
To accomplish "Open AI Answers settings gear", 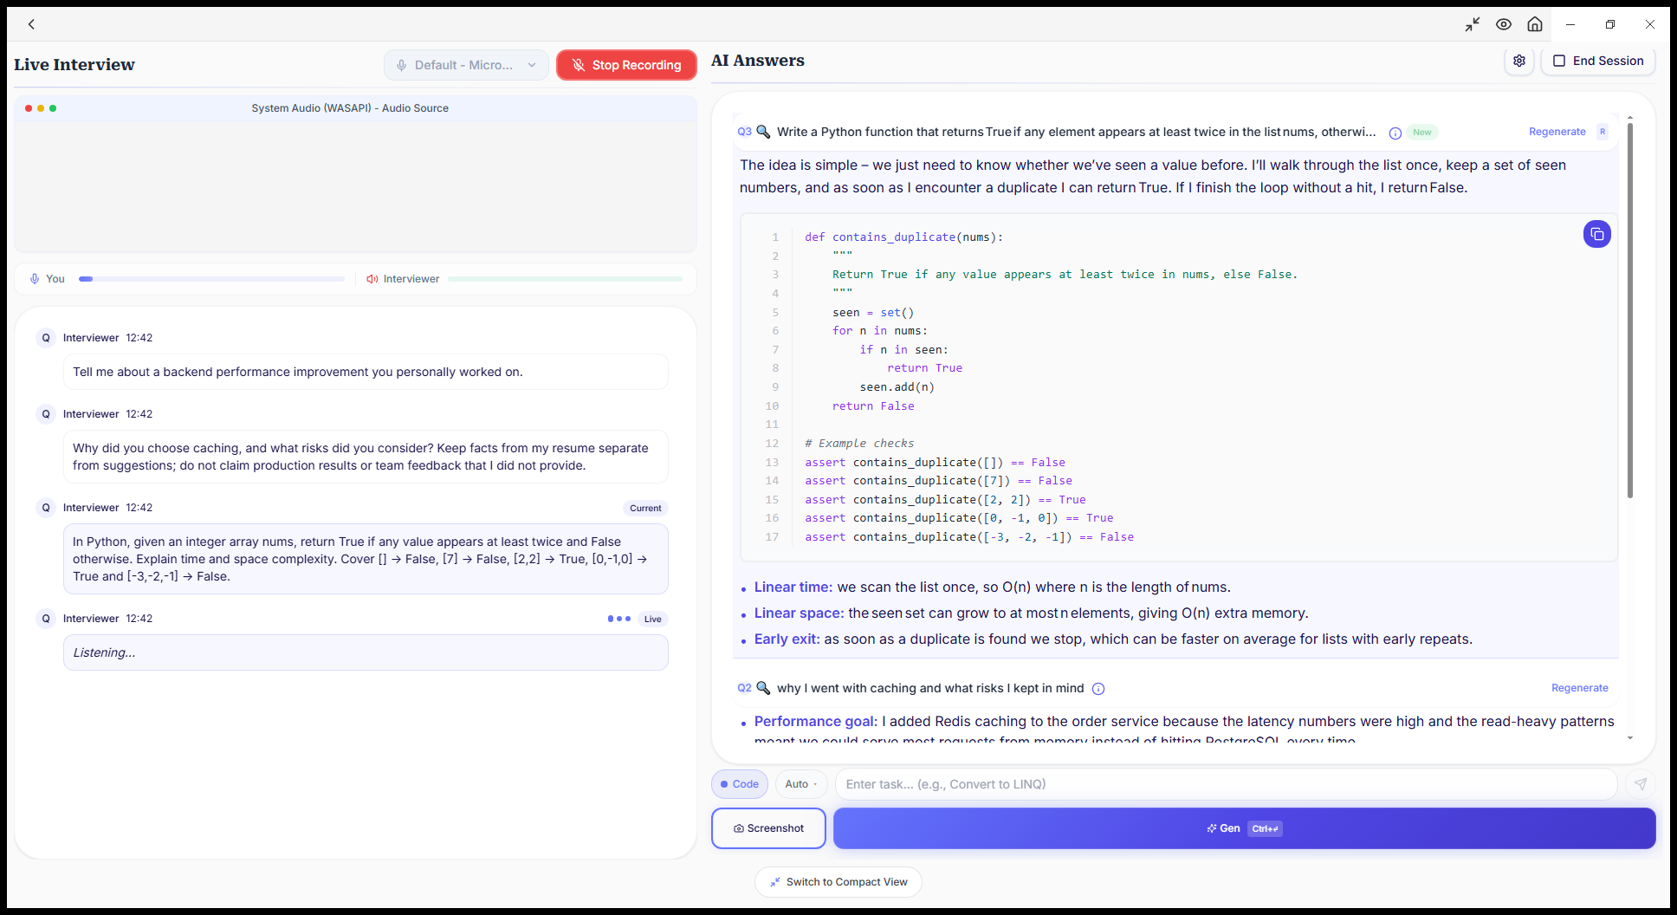I will coord(1519,61).
